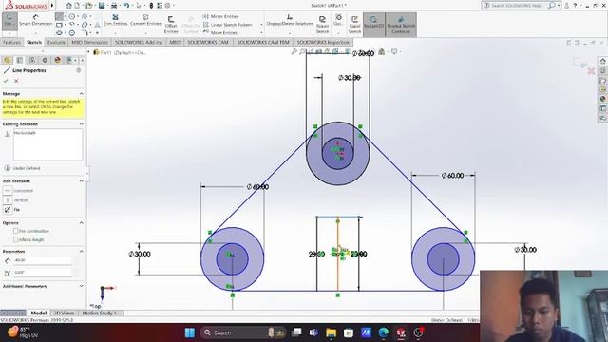Expand Part1 tree in graphics area
608x342 pixels.
[89, 52]
